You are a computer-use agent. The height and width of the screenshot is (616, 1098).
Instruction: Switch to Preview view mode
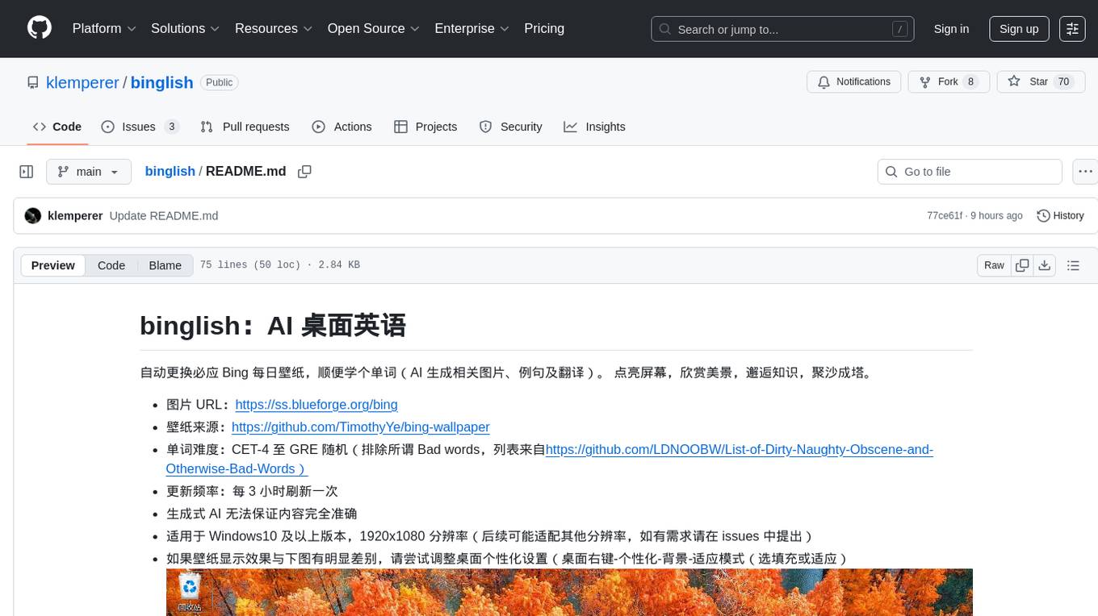coord(53,265)
